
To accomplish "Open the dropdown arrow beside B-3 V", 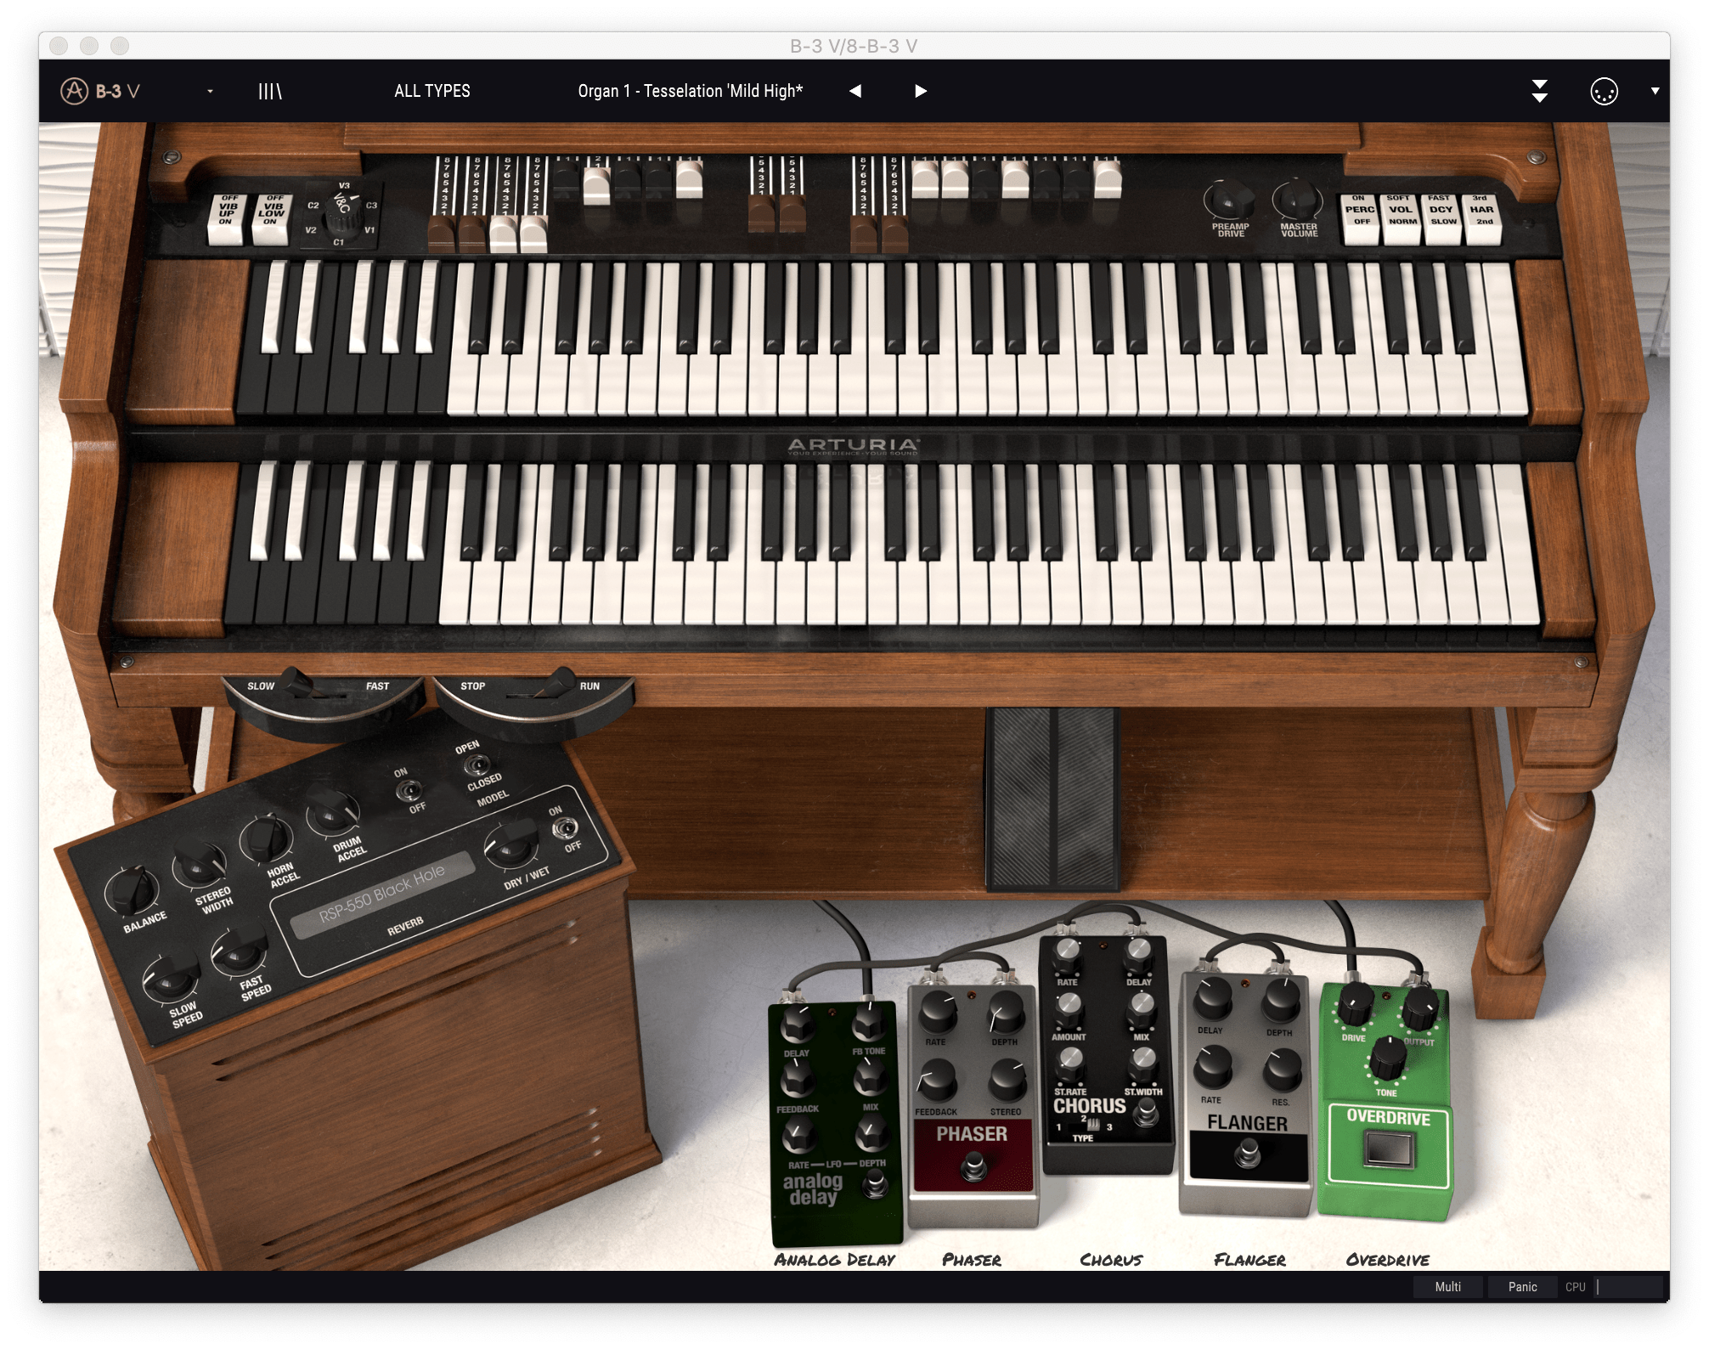I will 210,92.
